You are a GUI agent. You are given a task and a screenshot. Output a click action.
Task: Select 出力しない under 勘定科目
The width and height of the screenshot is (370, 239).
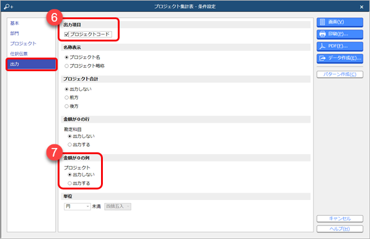(69, 136)
